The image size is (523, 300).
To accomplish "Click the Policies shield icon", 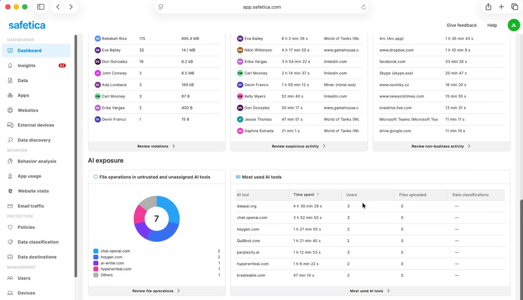I will (10, 227).
